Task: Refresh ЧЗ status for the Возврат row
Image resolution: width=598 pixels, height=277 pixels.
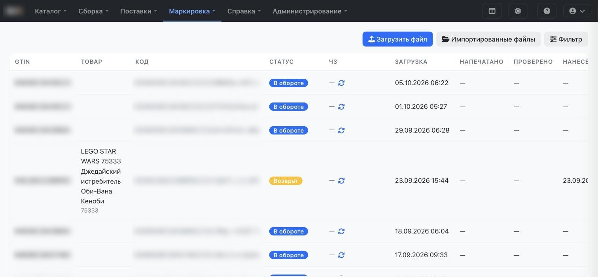Action: pos(341,180)
